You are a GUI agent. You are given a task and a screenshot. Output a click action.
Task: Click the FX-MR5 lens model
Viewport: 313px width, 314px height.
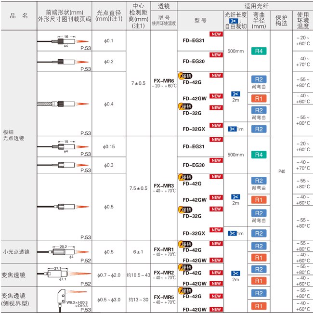[164, 297]
